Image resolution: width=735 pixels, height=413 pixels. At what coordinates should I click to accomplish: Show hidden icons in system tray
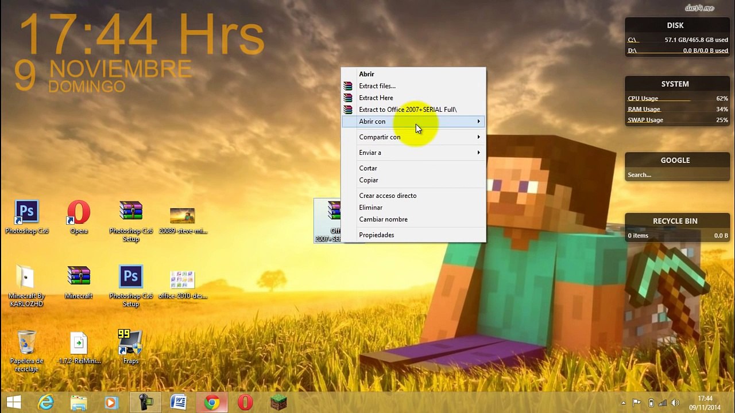pos(623,403)
